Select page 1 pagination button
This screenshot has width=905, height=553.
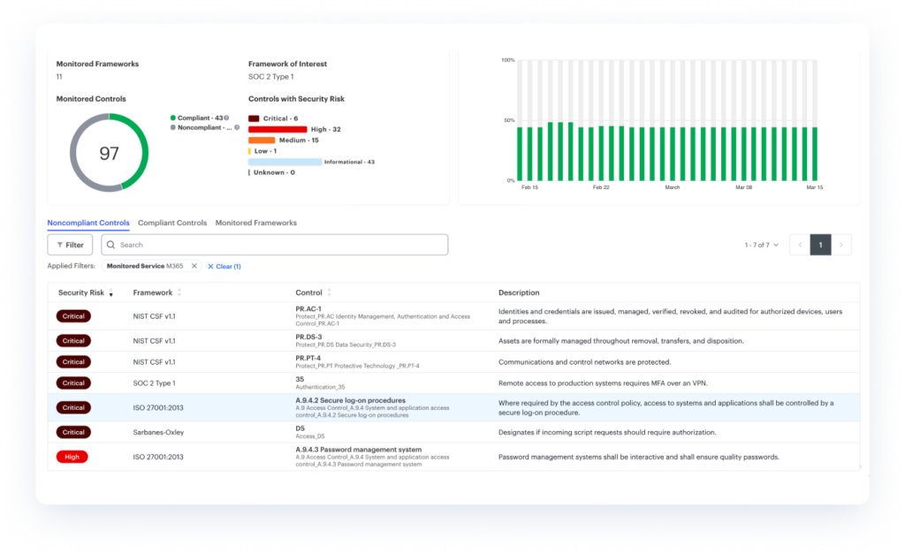(820, 245)
